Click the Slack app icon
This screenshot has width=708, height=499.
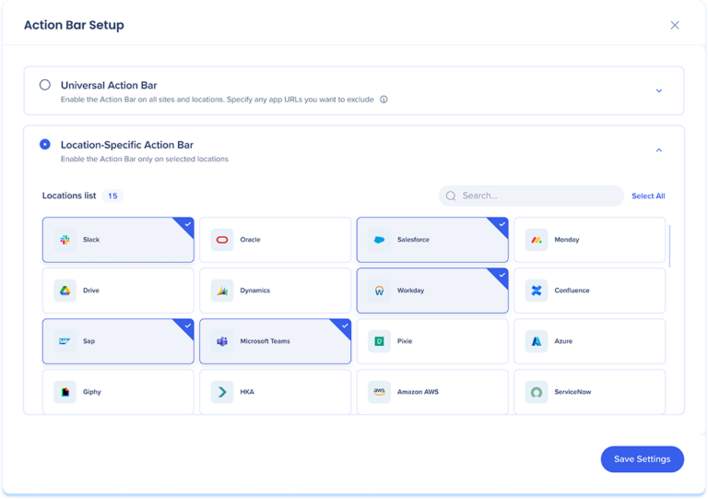[65, 240]
